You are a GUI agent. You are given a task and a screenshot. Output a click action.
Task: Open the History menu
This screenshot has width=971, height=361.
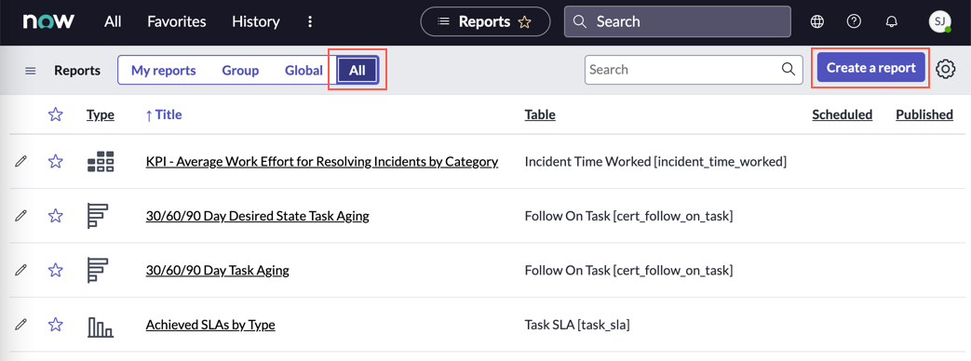point(256,21)
